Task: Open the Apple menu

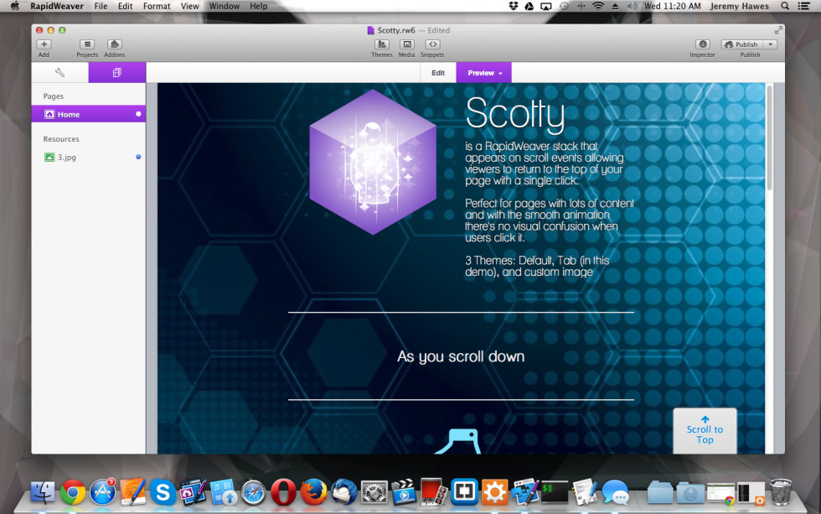Action: pyautogui.click(x=15, y=6)
